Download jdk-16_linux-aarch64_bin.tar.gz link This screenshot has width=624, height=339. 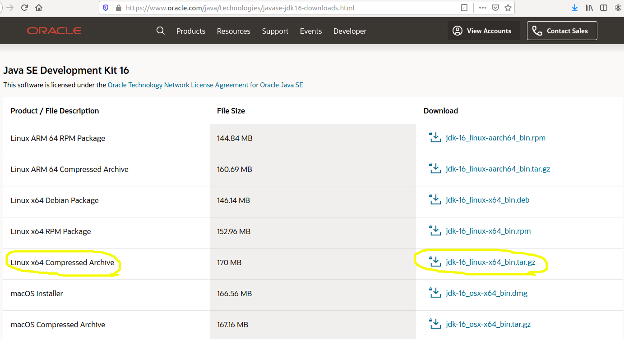click(x=498, y=169)
